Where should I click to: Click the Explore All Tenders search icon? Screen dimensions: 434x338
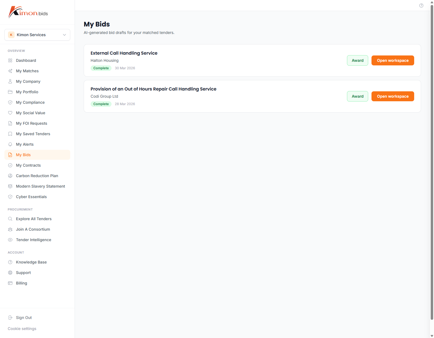(x=10, y=219)
